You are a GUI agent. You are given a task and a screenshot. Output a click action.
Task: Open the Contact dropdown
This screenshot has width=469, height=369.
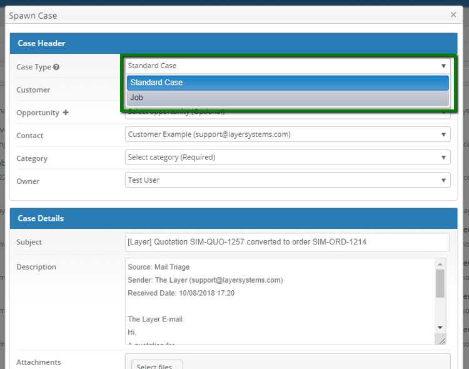point(288,134)
